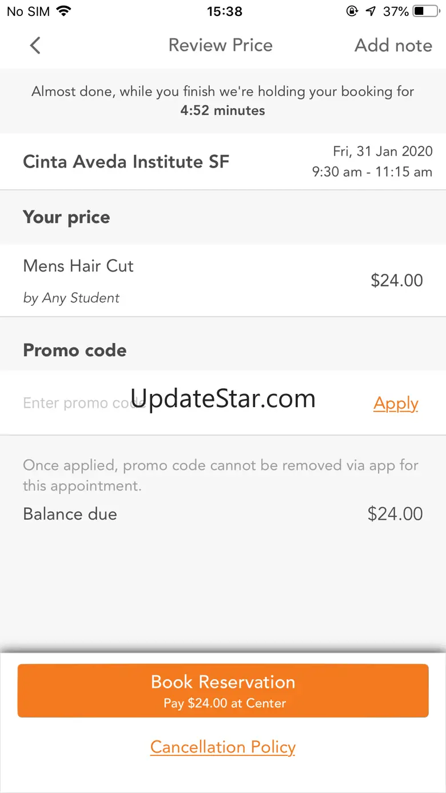Apply the promo code

click(396, 404)
